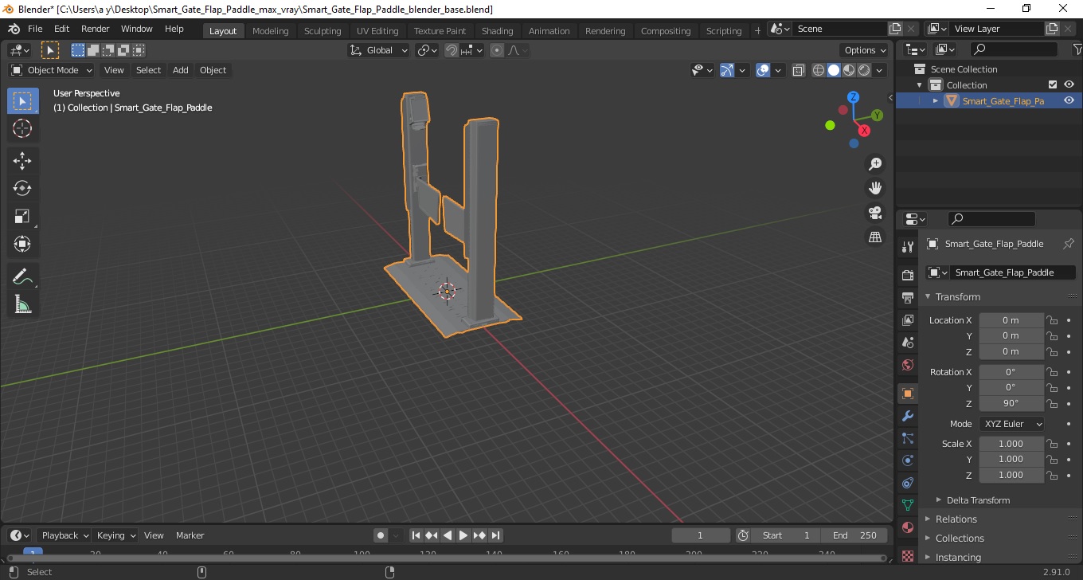
Task: Select the Scale tool
Action: point(22,217)
